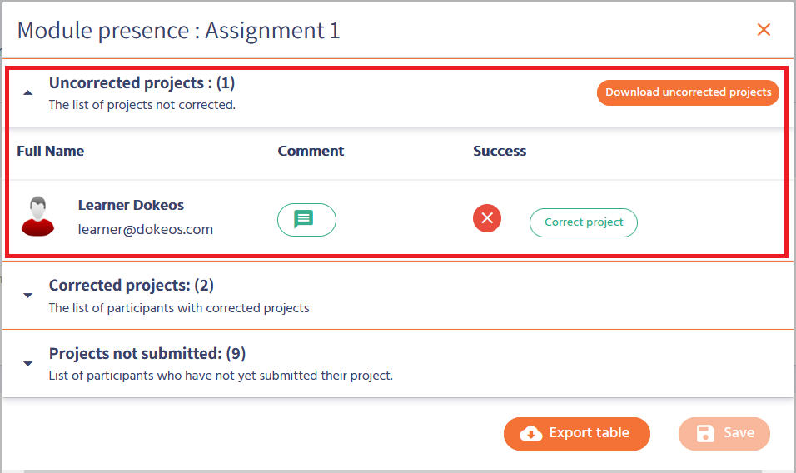
Task: Expand the Corrected projects section arrow
Action: click(28, 296)
